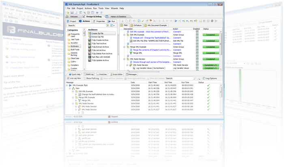Toggle Enabled checkbox for Merge XML action row
Viewport: 284px width, 167px height.
(x=197, y=53)
